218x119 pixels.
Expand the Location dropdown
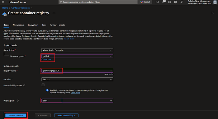coord(77,79)
